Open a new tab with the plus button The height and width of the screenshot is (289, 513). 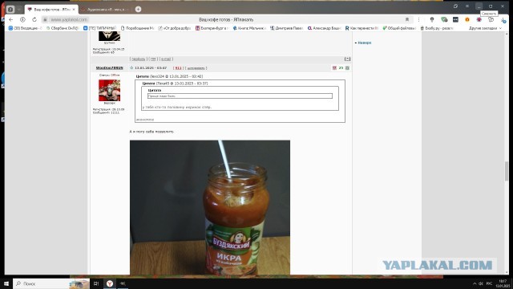[x=138, y=9]
